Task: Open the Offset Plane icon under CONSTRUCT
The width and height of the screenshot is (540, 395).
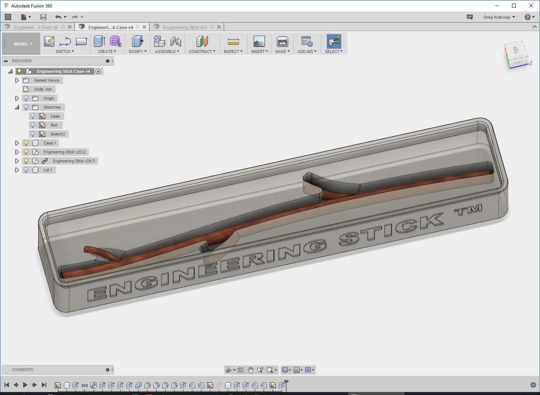Action: (202, 41)
